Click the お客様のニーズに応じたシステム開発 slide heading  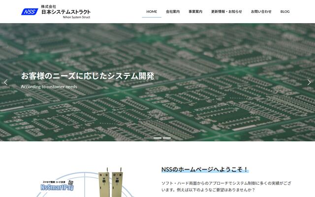(x=88, y=76)
